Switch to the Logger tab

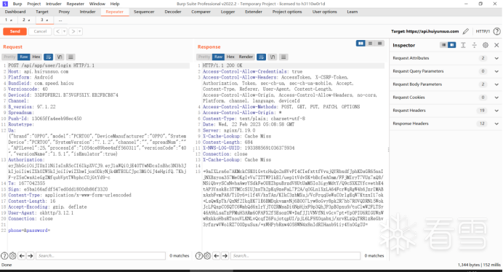(x=228, y=12)
